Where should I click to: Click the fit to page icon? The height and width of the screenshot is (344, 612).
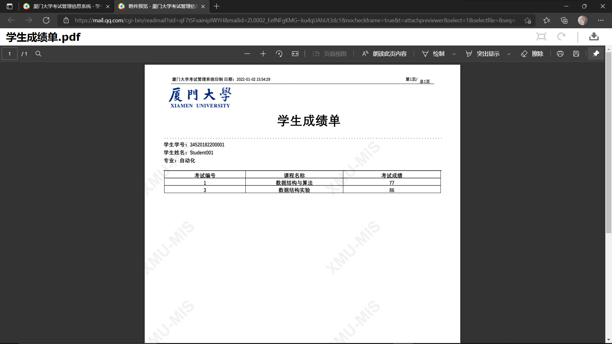[295, 54]
